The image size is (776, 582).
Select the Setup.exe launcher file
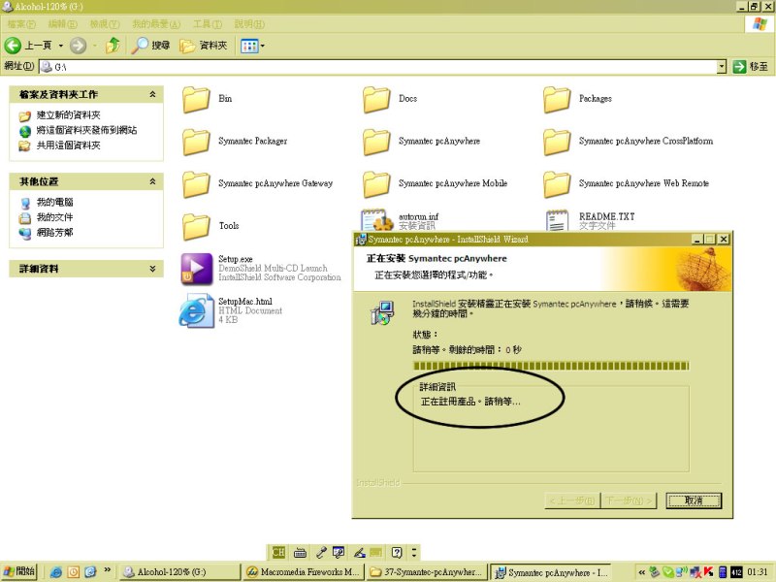point(261,269)
